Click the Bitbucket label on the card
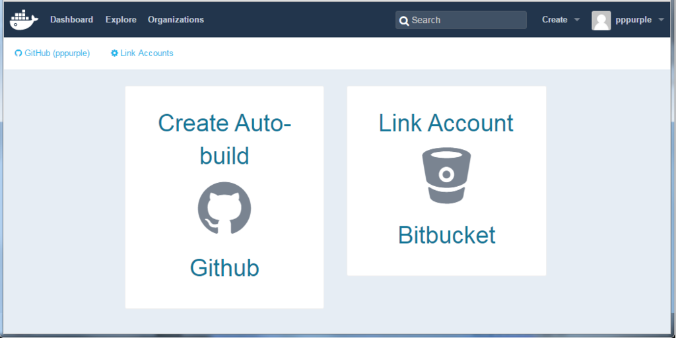Screen dimensions: 676x338 (x=447, y=235)
